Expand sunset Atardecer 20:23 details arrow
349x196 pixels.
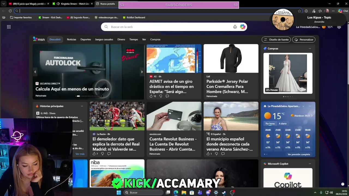(x=312, y=116)
